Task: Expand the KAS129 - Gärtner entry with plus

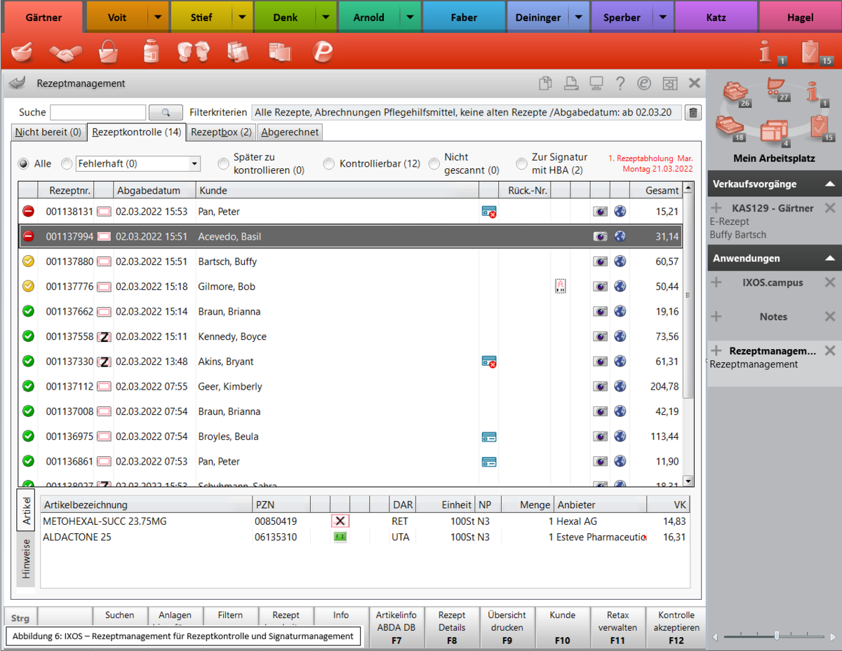Action: (716, 208)
